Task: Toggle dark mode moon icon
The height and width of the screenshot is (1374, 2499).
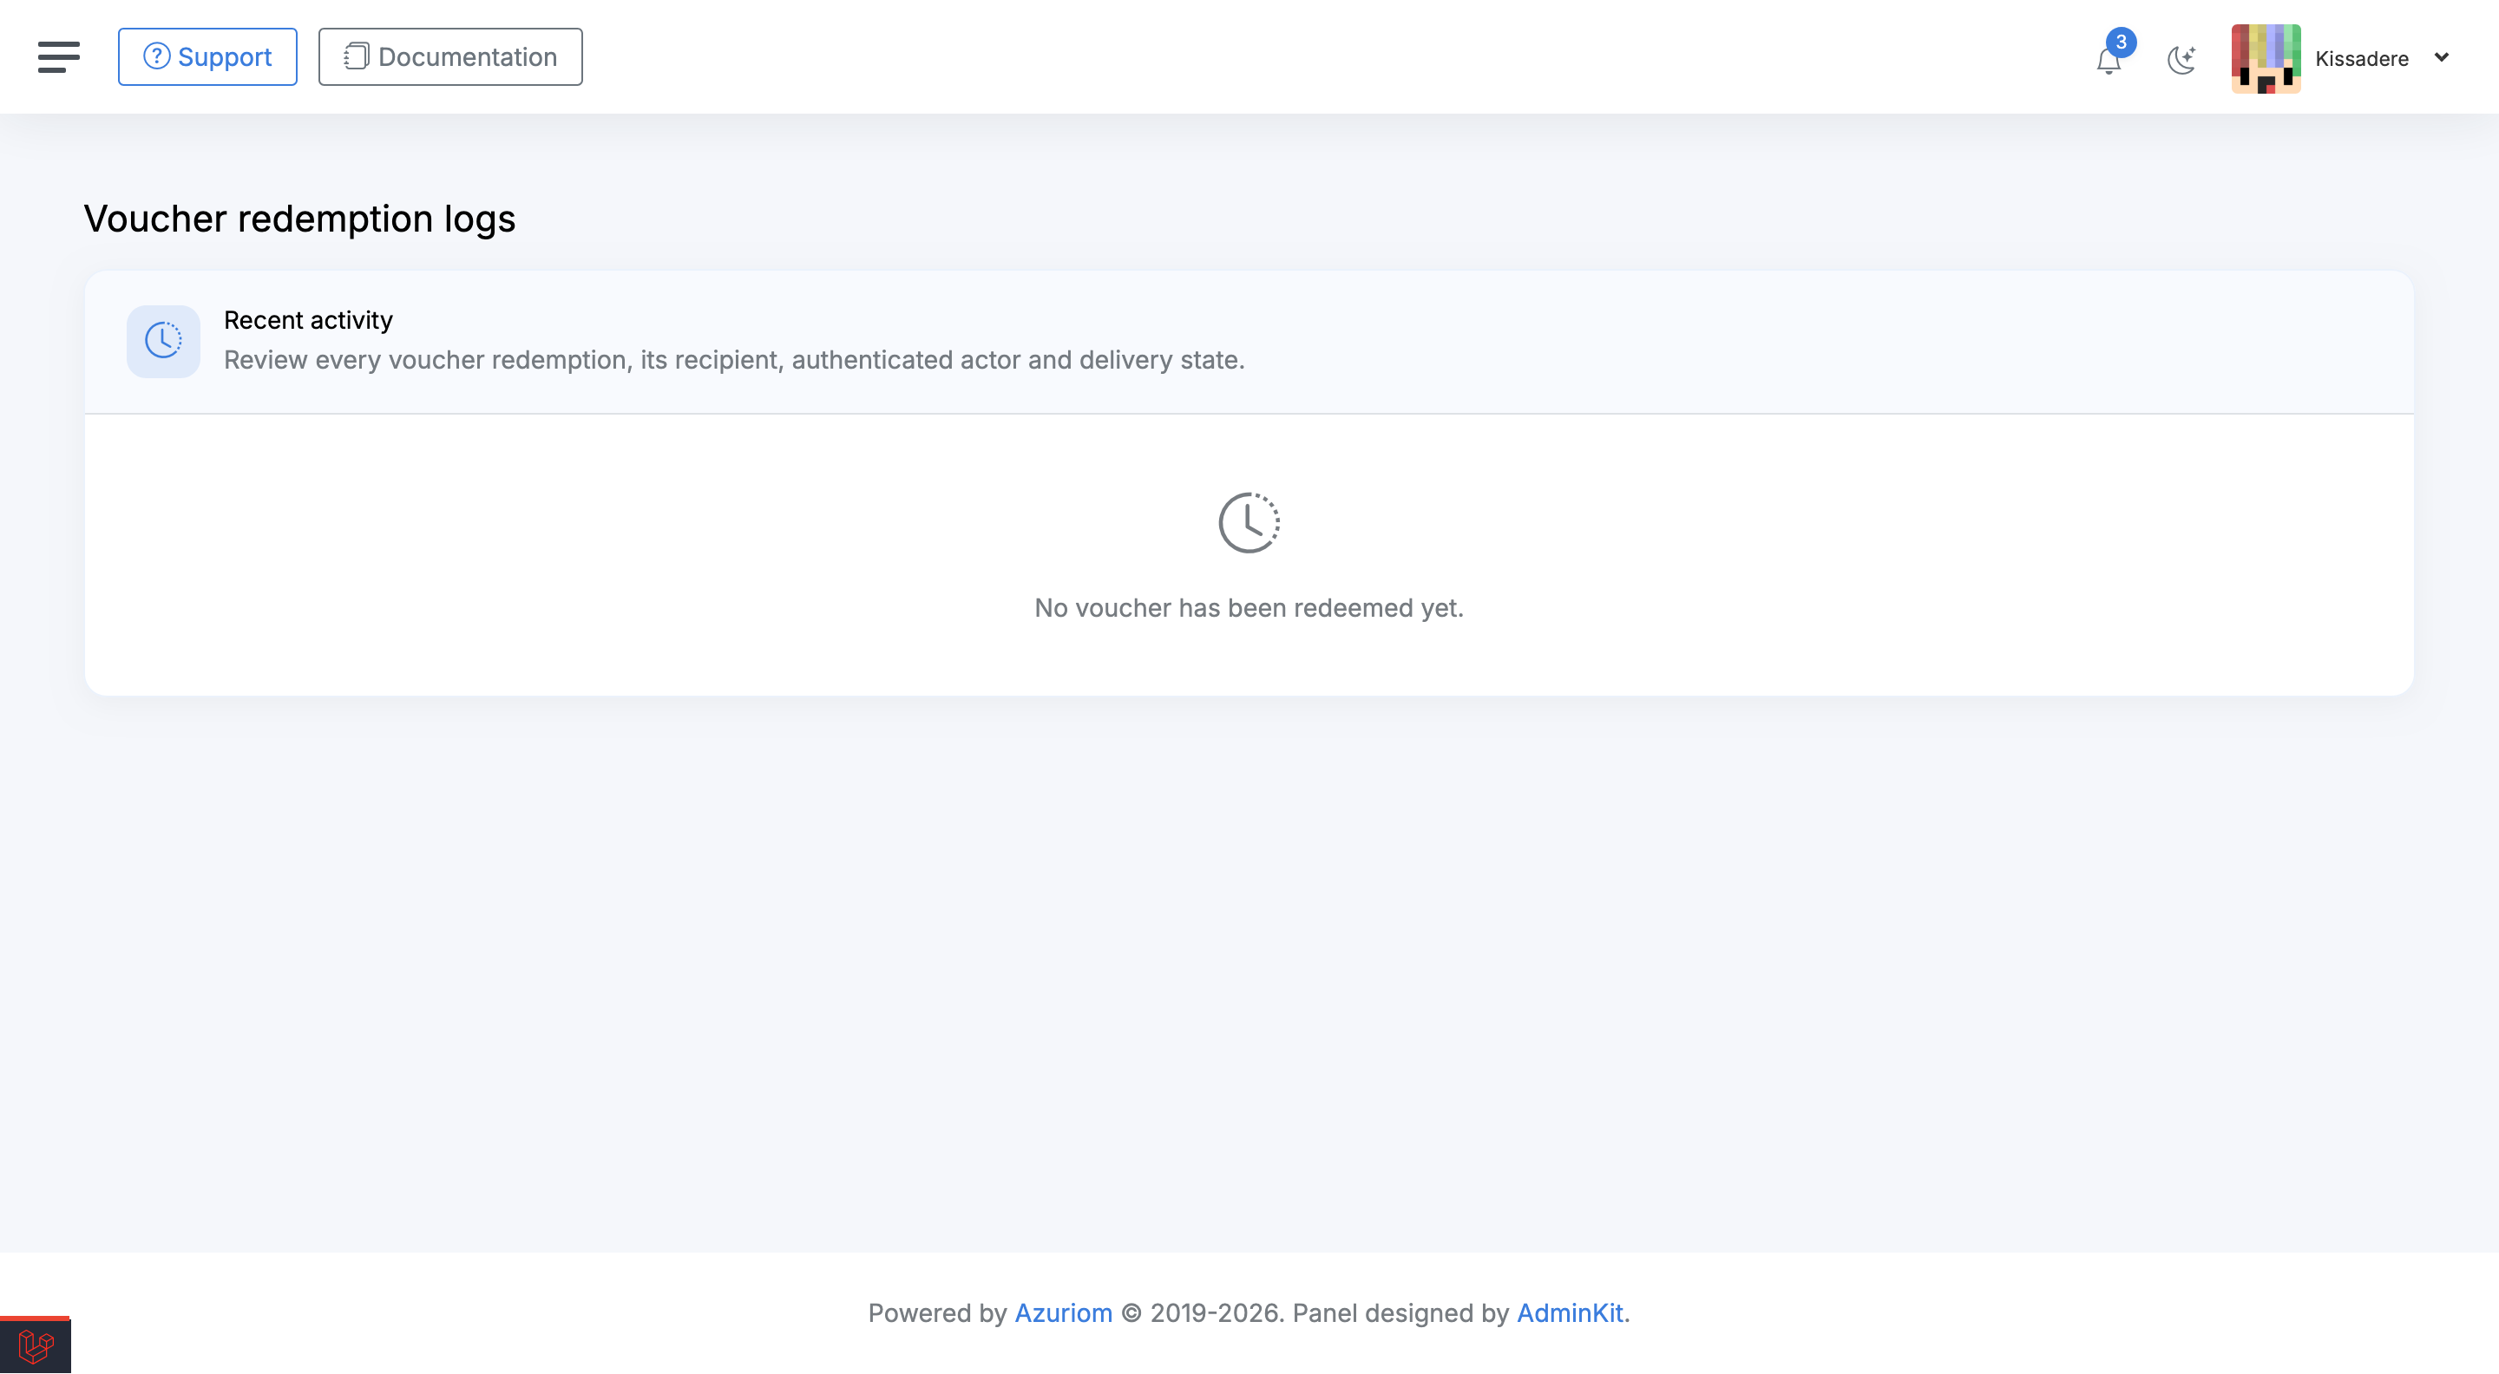Action: 2181,59
